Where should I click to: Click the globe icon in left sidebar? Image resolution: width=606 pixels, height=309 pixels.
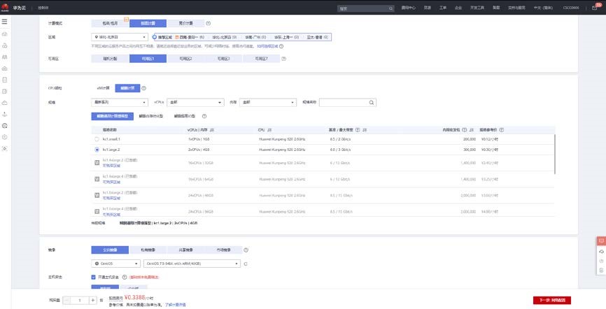[5, 126]
